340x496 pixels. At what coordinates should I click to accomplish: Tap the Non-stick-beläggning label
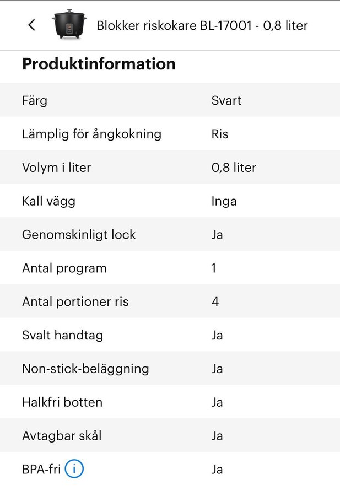85,369
